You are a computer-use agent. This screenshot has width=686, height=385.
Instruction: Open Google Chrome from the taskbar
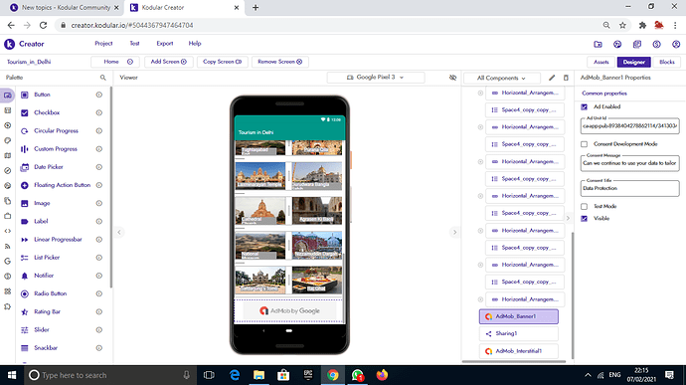click(332, 375)
